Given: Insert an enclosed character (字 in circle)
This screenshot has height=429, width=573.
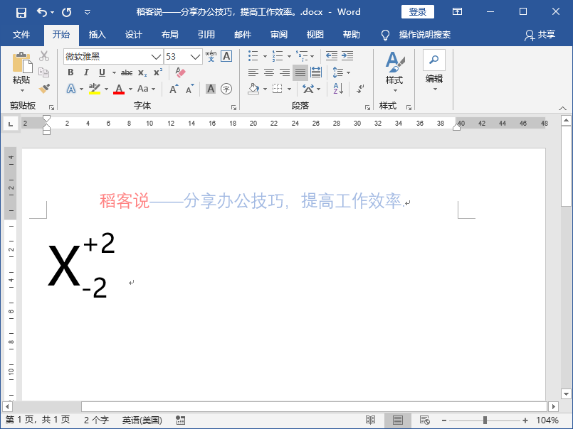Looking at the screenshot, I should pyautogui.click(x=226, y=89).
